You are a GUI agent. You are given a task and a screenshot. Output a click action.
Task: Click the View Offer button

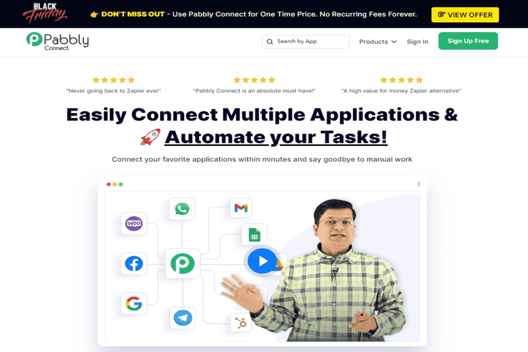[x=465, y=15]
